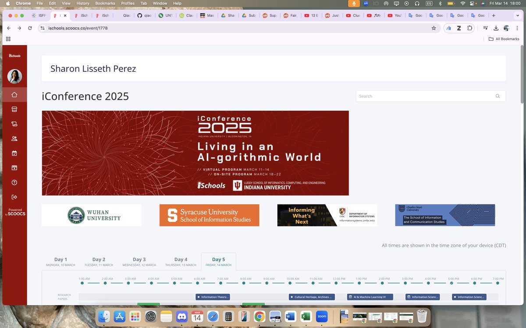Image resolution: width=526 pixels, height=328 pixels.
Task: Switch to Day 1 Monday tab
Action: click(x=60, y=262)
